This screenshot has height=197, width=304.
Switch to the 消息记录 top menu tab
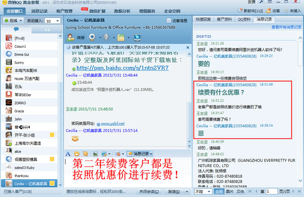pyautogui.click(x=39, y=11)
